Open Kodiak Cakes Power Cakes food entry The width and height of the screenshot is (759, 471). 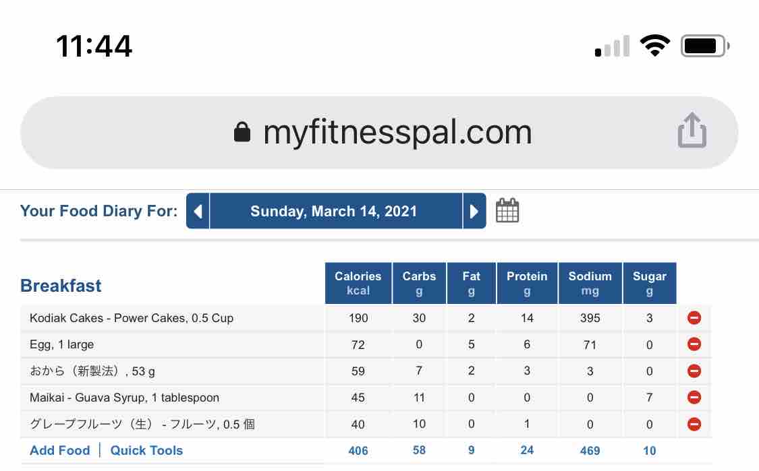pos(132,318)
